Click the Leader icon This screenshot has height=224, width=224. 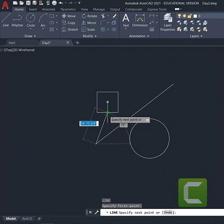pos(152,22)
